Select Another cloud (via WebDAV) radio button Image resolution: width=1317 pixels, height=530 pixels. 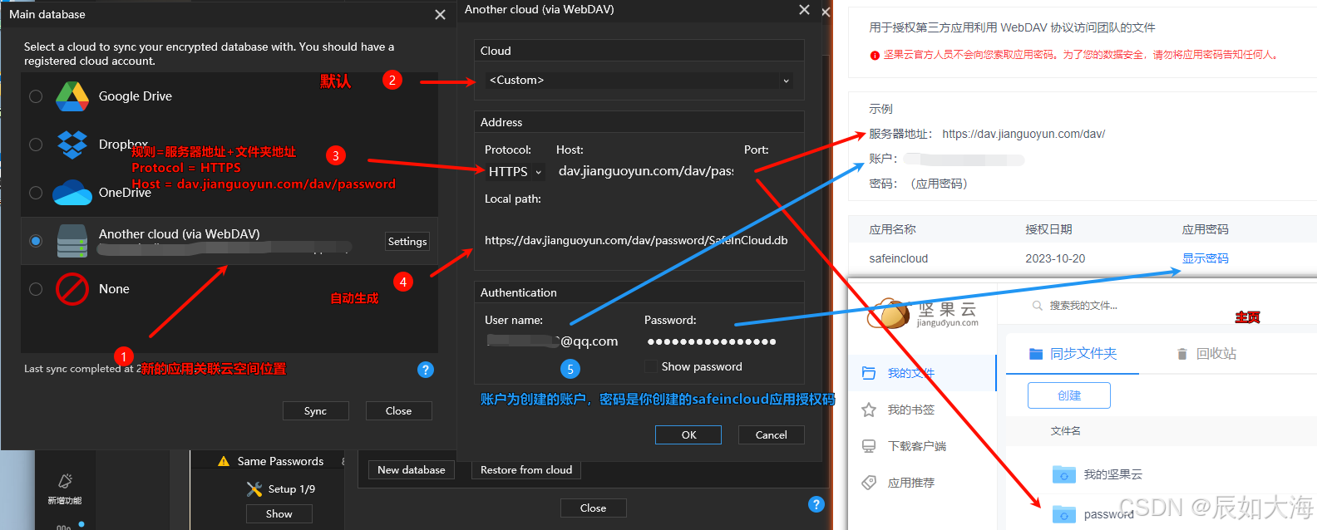[36, 241]
